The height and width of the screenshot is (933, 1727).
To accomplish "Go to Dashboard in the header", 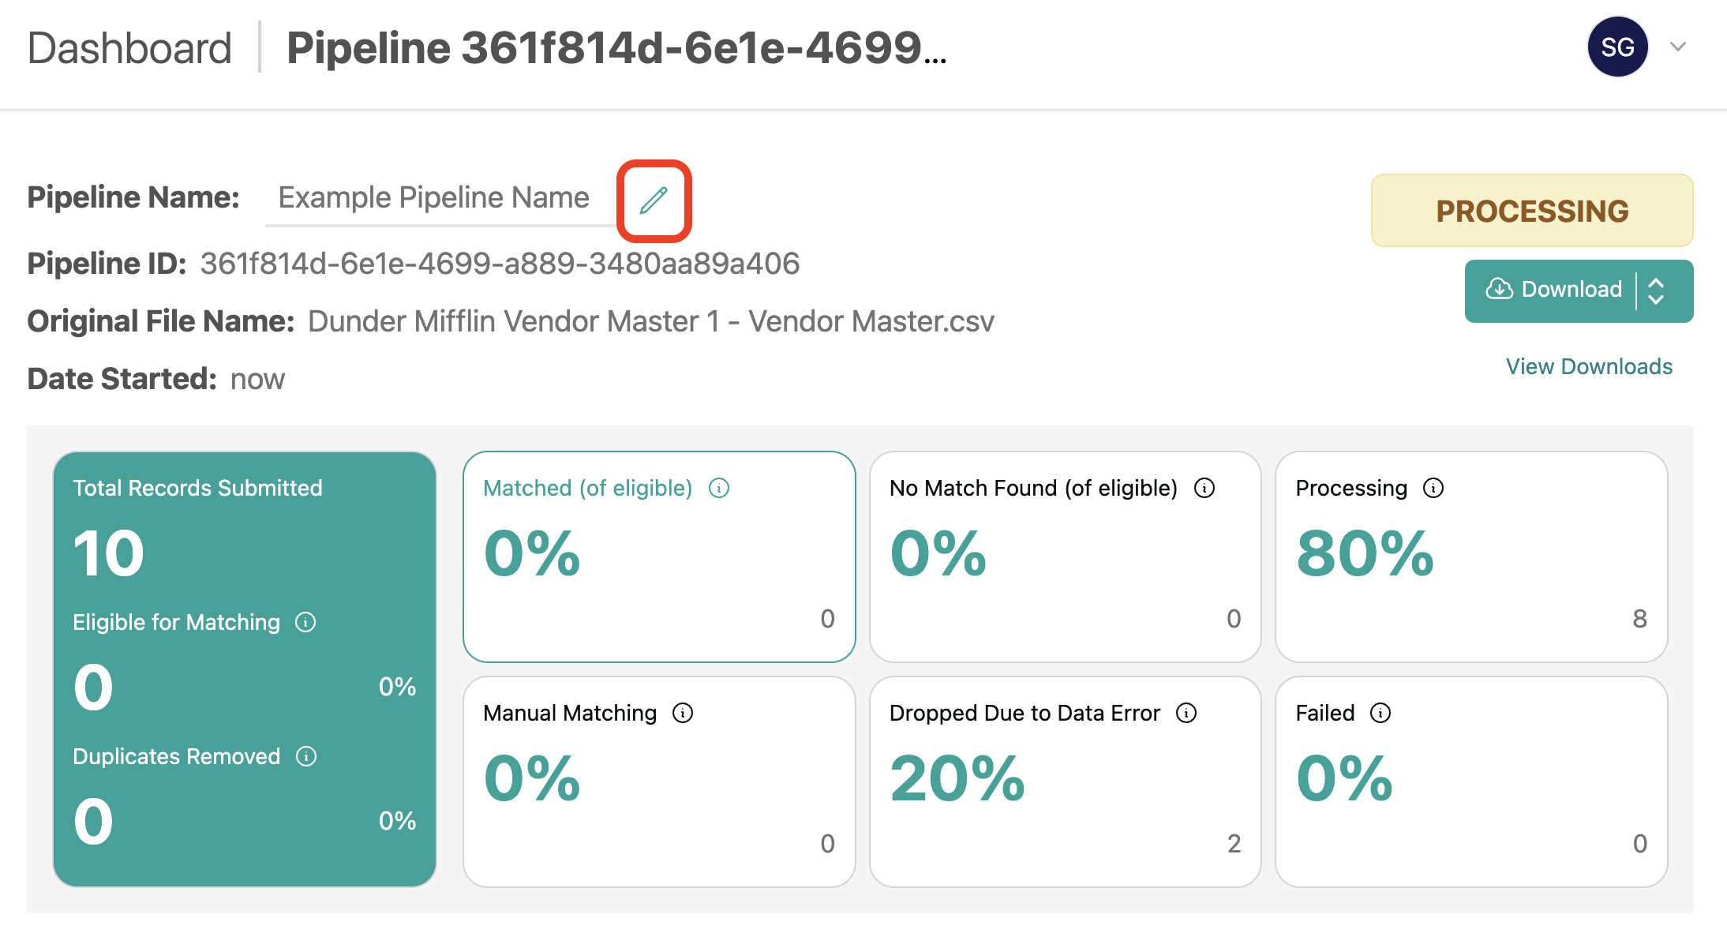I will (x=129, y=49).
